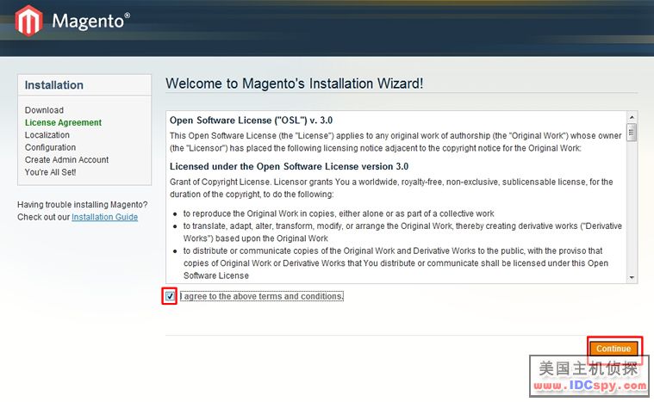Click the 'to translate, adapt, alter' bullet
The height and width of the screenshot is (402, 654).
(x=402, y=232)
